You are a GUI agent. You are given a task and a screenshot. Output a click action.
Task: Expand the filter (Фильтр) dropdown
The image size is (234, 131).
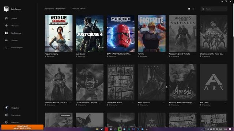point(83,9)
